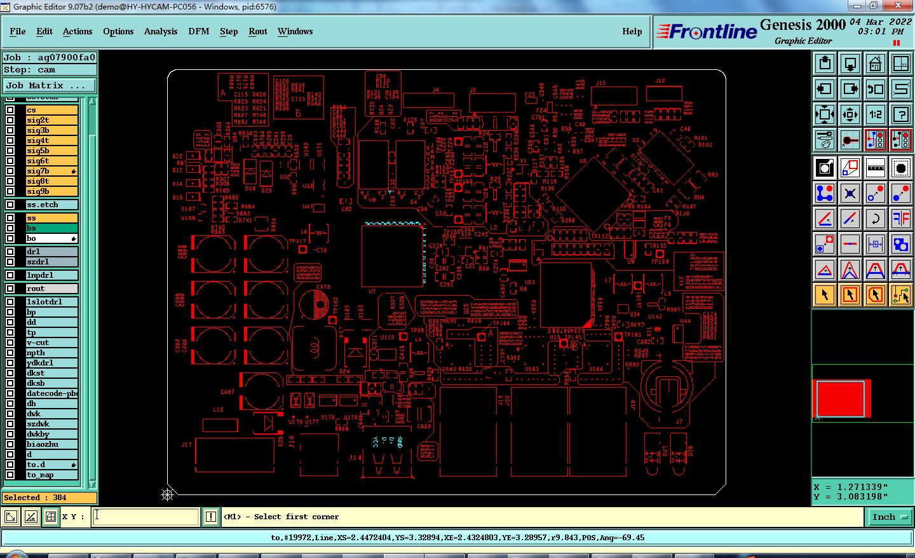Viewport: 915px width, 558px height.
Task: Toggle the checkbox for layer rout
Action: point(10,289)
